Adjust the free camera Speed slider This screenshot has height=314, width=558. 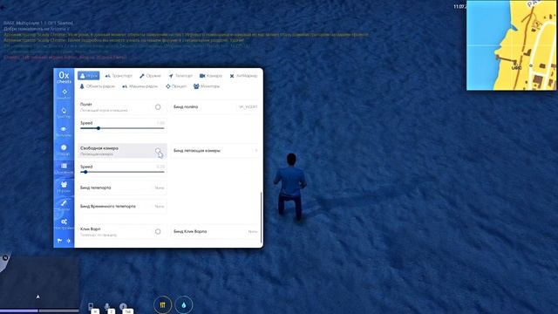[122, 172]
